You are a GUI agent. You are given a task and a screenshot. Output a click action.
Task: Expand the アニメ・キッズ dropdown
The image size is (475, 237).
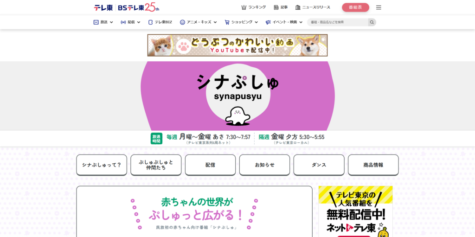point(199,22)
